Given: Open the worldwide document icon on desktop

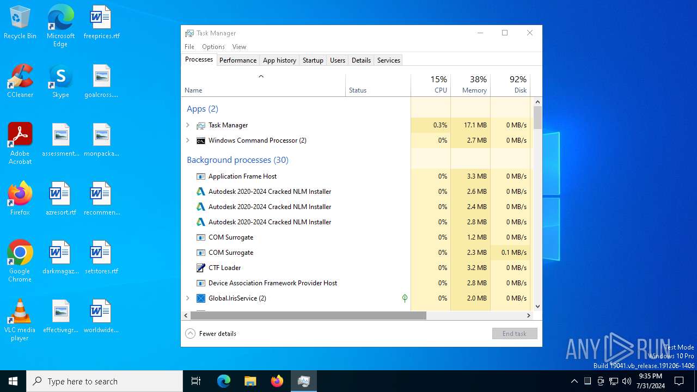Looking at the screenshot, I should tap(101, 316).
